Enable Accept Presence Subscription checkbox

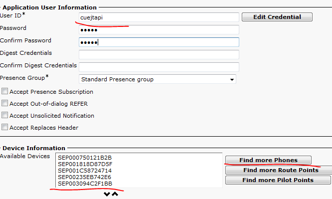pos(4,91)
